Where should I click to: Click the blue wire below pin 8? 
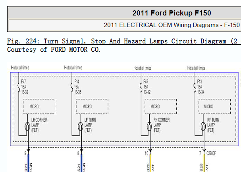(x=81, y=163)
